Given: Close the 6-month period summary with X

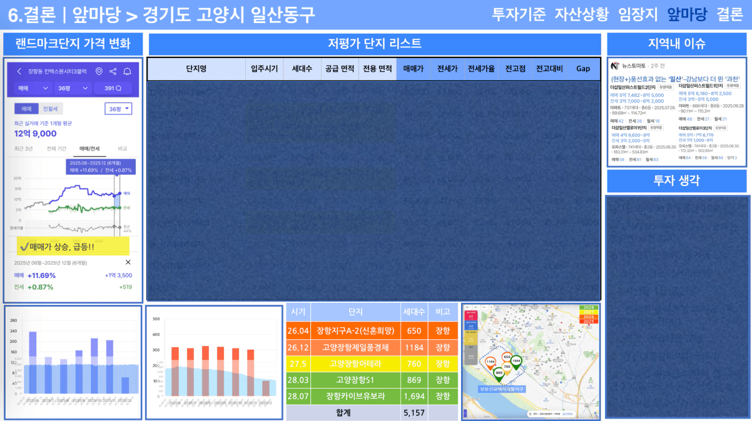Looking at the screenshot, I should click(x=128, y=262).
